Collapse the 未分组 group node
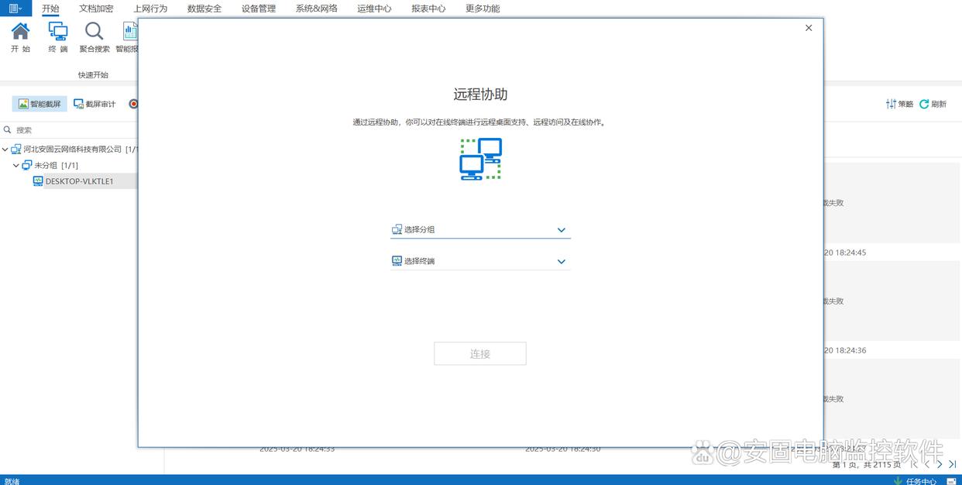 tap(16, 165)
